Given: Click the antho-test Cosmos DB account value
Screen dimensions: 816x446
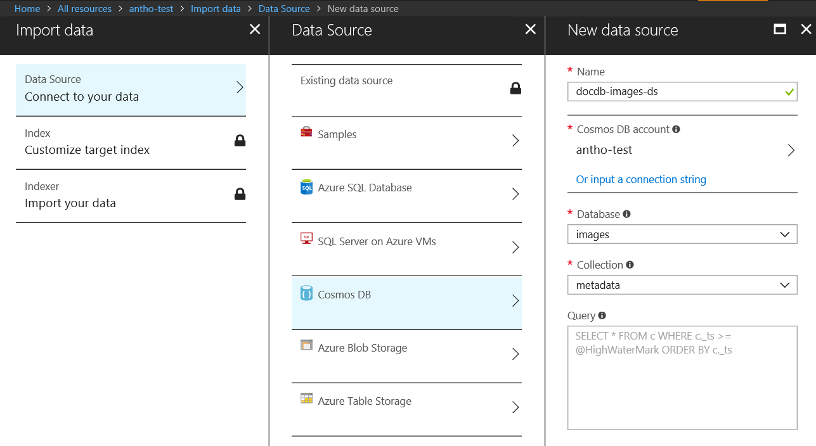Looking at the screenshot, I should point(604,150).
